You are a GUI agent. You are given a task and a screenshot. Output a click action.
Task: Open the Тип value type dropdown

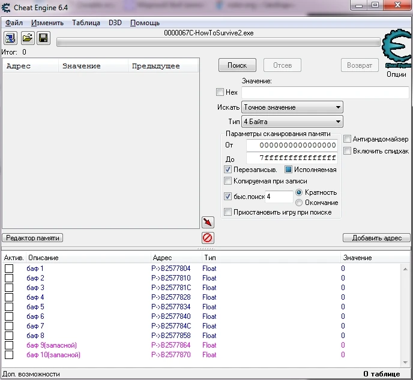pos(292,122)
